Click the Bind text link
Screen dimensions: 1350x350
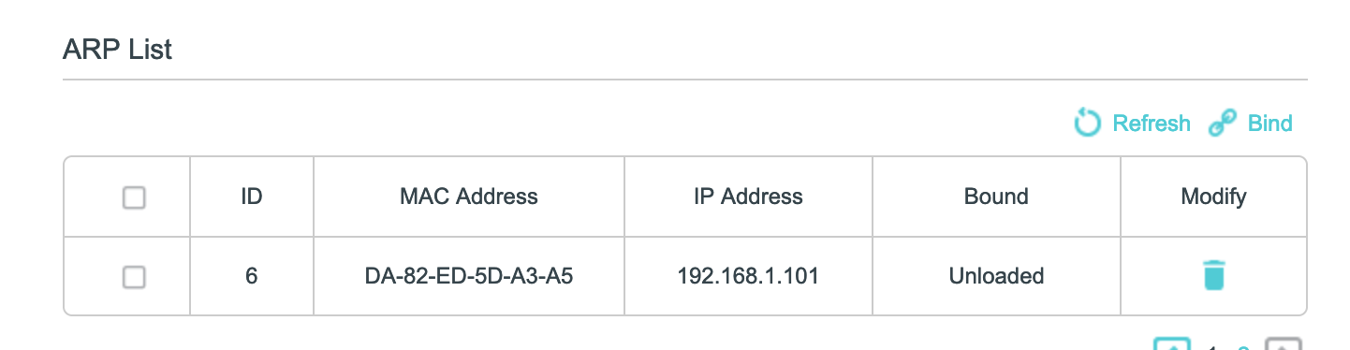[1270, 124]
